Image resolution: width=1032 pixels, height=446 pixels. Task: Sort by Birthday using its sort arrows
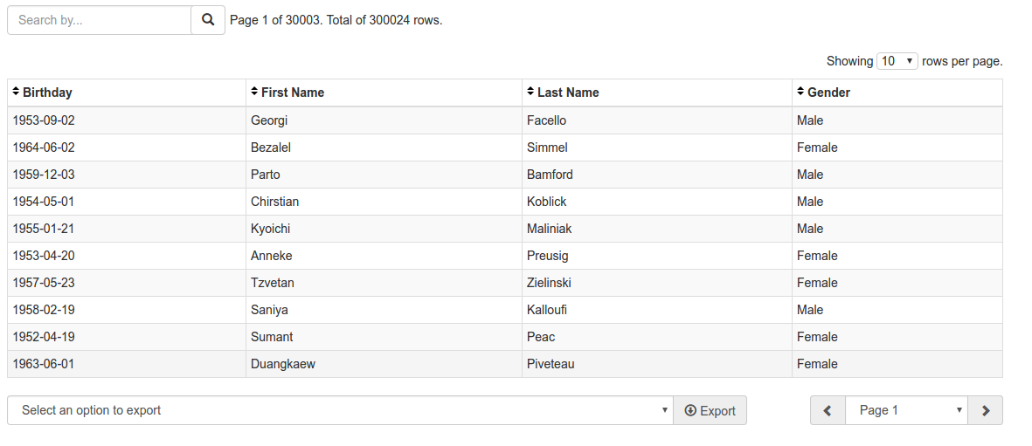[17, 92]
